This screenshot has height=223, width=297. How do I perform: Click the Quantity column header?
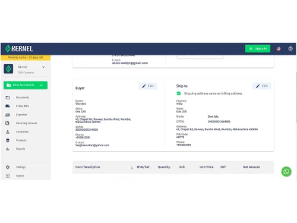(164, 167)
